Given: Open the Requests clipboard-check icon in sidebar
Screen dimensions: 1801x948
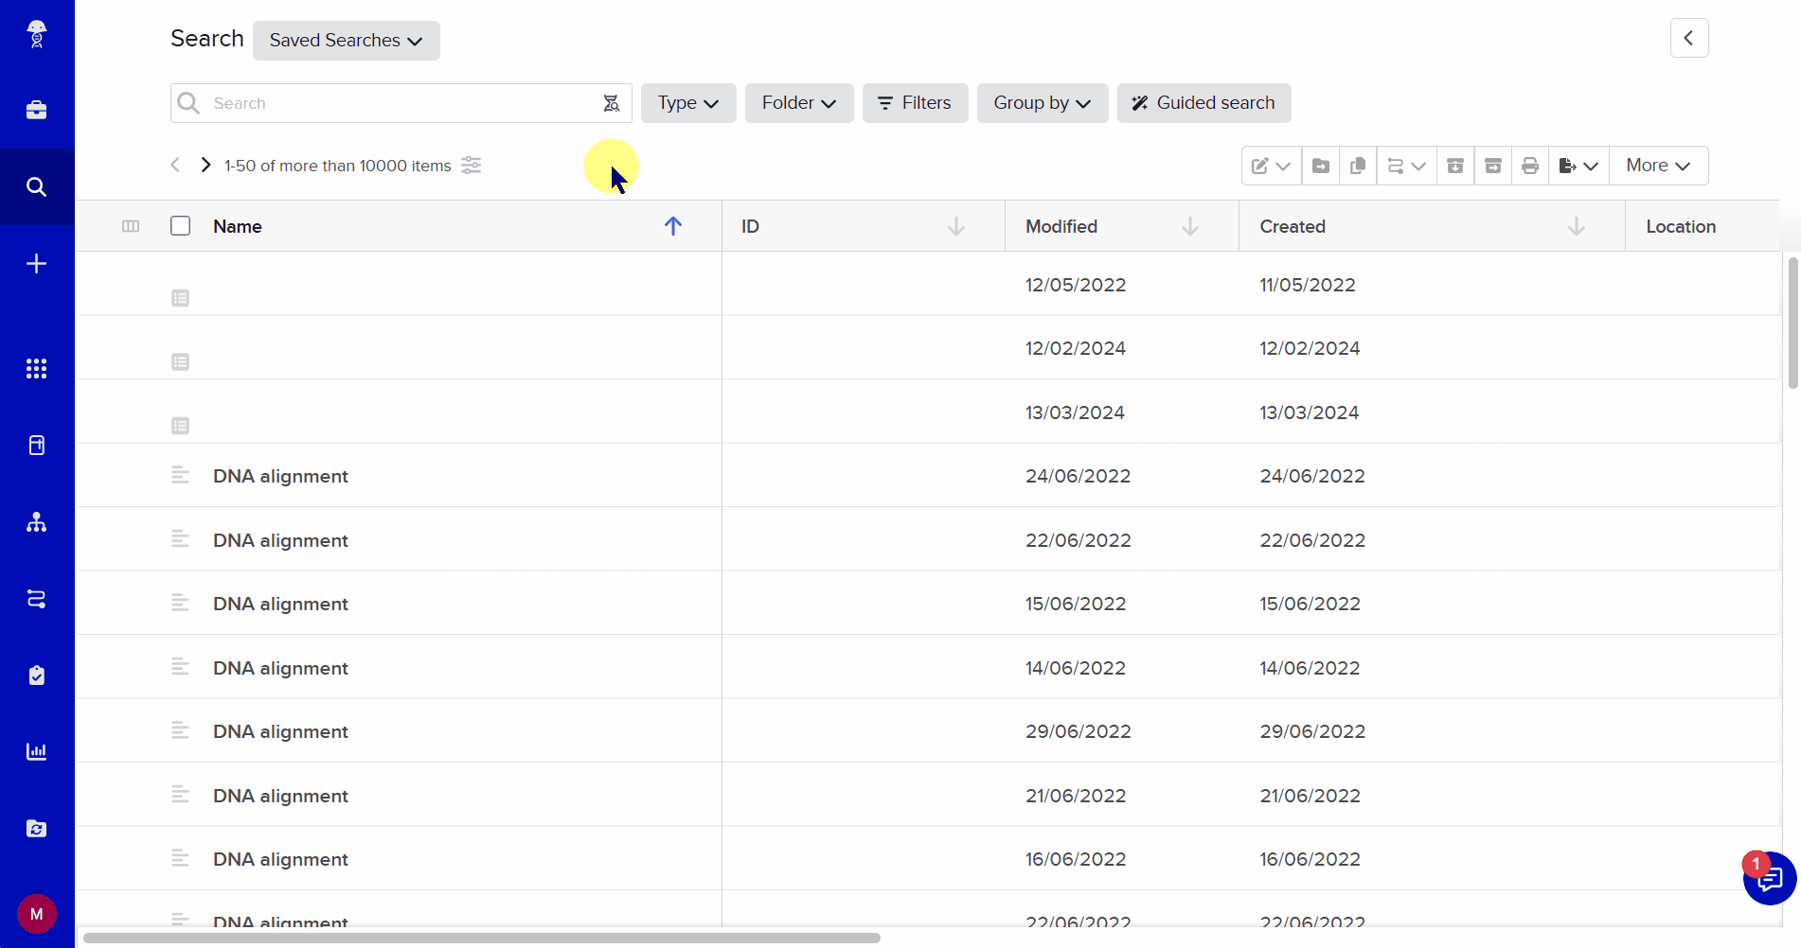Looking at the screenshot, I should (37, 676).
